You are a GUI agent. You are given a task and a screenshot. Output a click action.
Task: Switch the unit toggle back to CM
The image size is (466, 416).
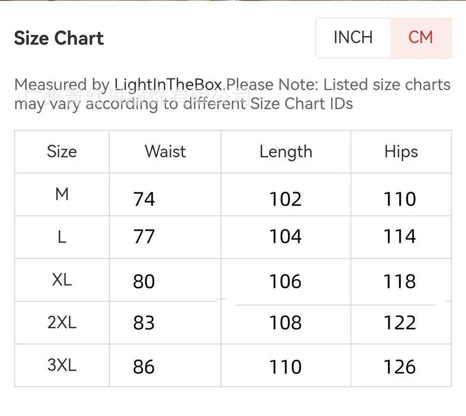[421, 37]
